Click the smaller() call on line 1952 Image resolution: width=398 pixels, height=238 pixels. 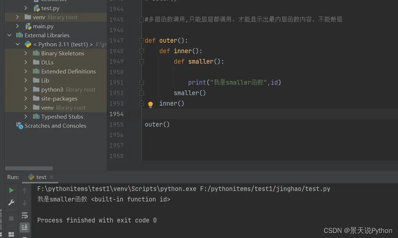click(x=189, y=93)
